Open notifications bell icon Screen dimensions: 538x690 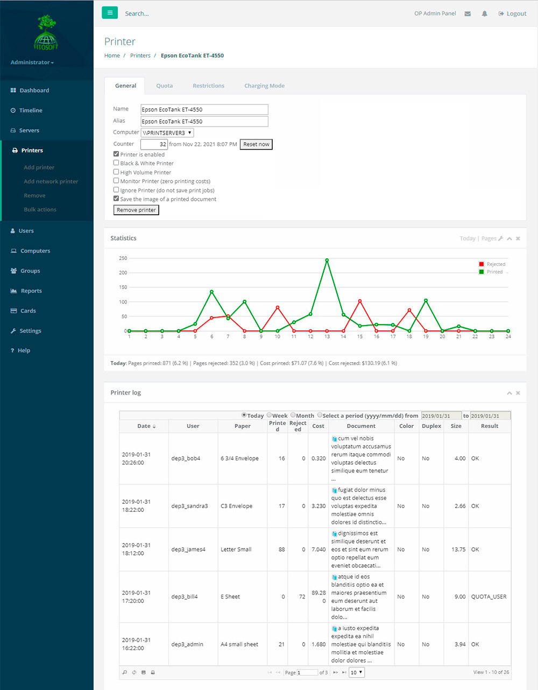click(484, 14)
